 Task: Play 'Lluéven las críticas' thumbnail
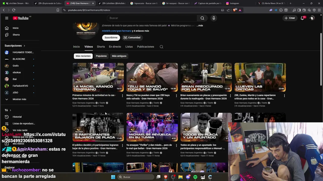(260, 77)
